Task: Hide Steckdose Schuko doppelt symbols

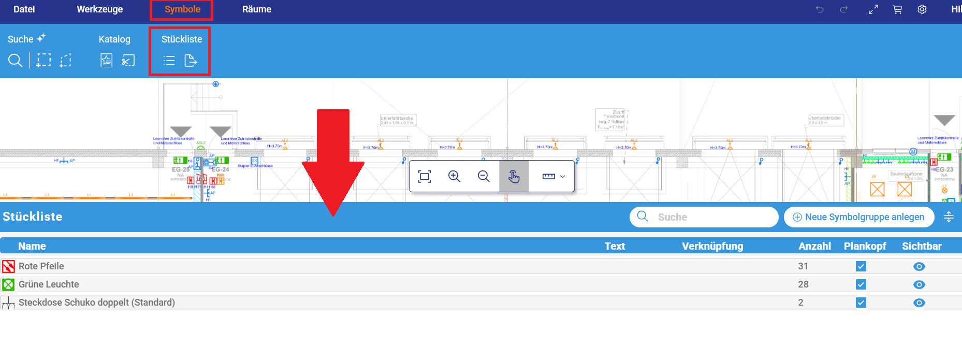Action: point(919,303)
